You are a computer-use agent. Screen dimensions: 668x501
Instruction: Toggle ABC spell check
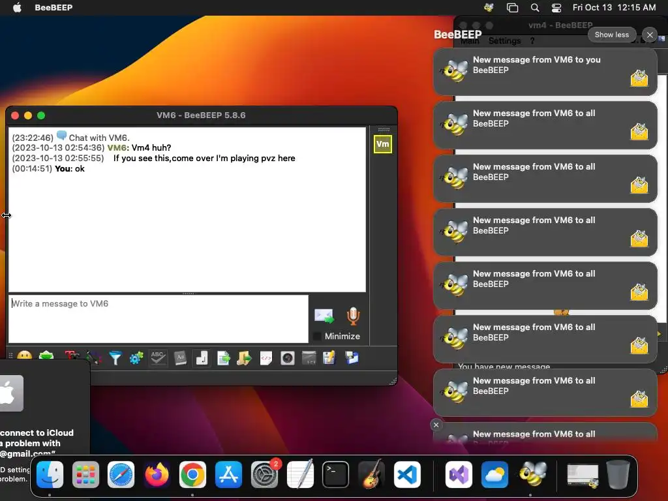tap(158, 358)
